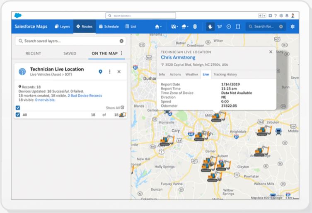The height and width of the screenshot is (213, 312).
Task: Click the Chris Armstrong name link
Action: tap(178, 57)
